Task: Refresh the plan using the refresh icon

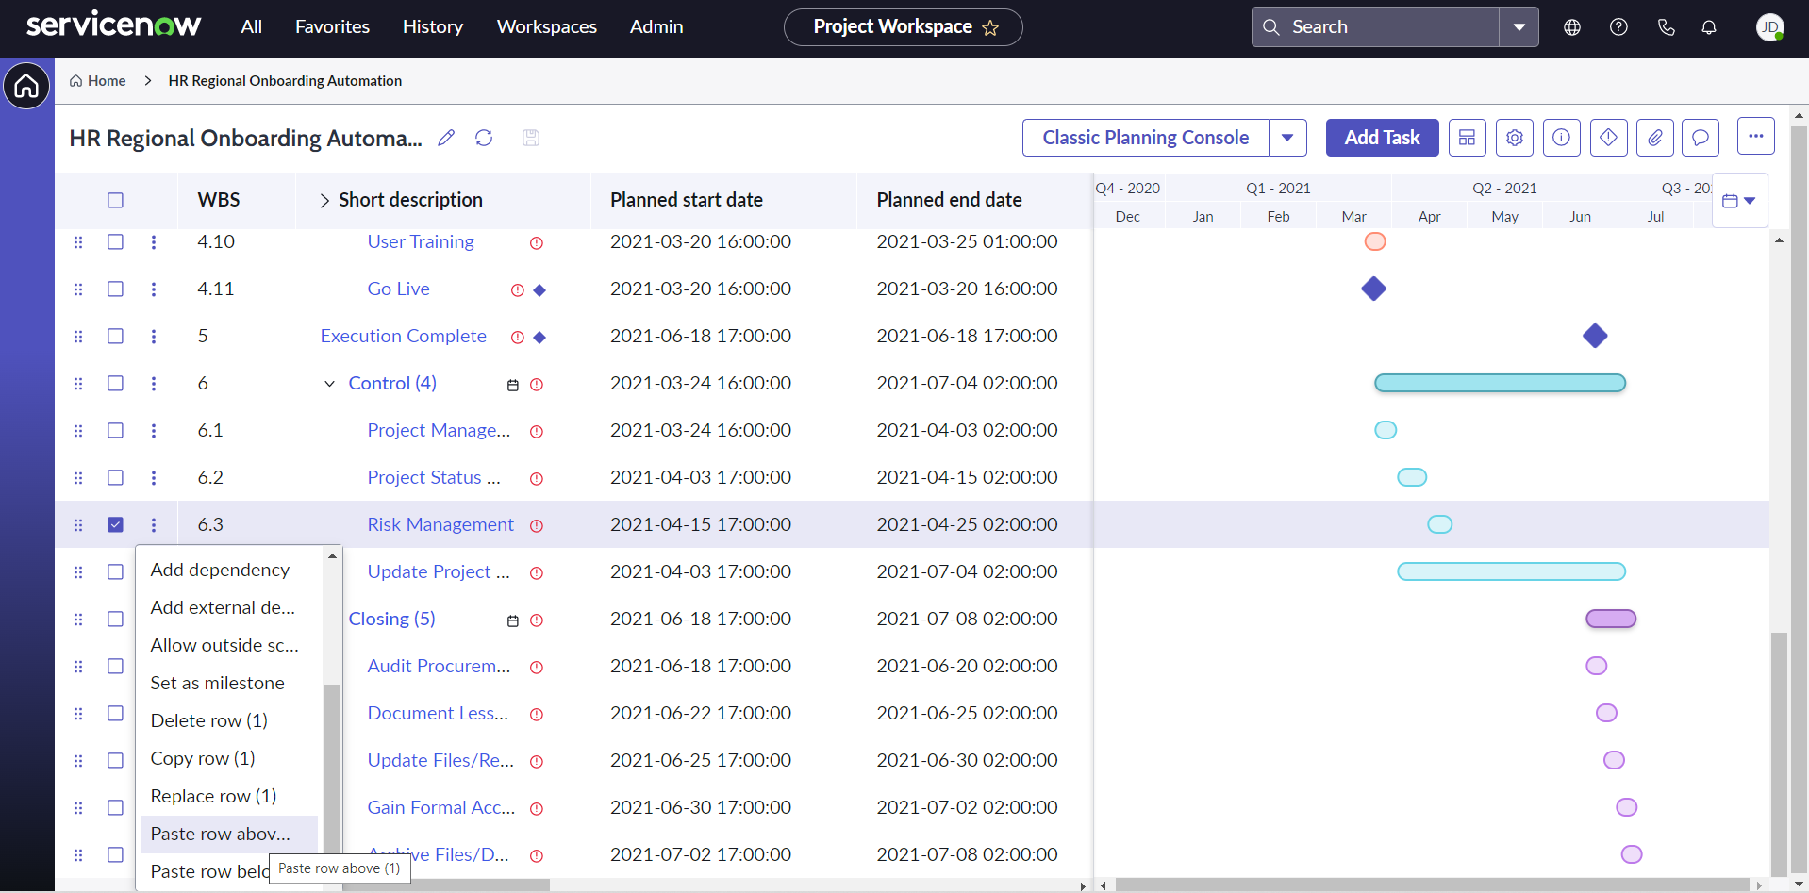Action: pos(484,138)
